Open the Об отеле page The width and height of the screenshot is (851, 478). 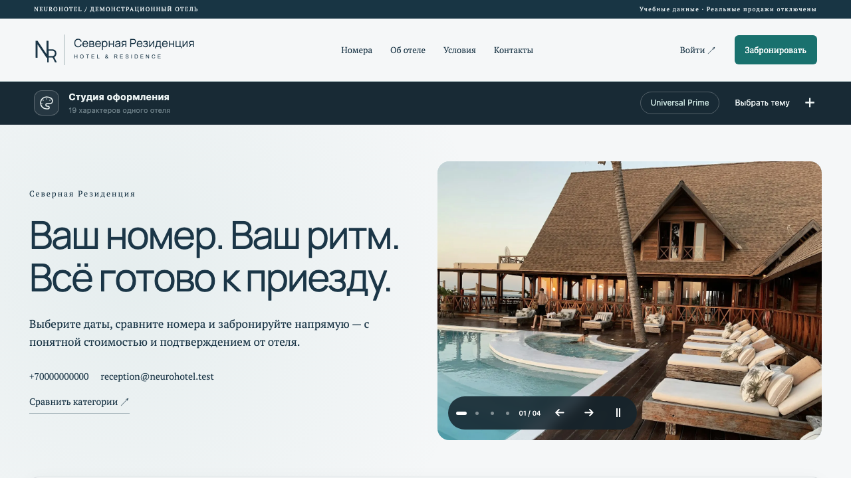408,50
